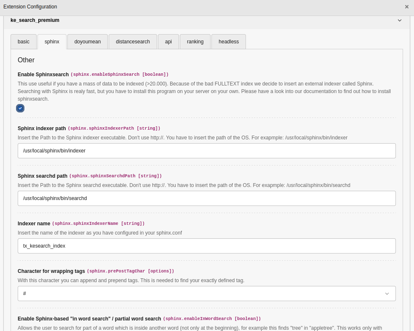The image size is (414, 331).
Task: Click the expand chevron next to ke_search_premium
Action: pyautogui.click(x=399, y=20)
